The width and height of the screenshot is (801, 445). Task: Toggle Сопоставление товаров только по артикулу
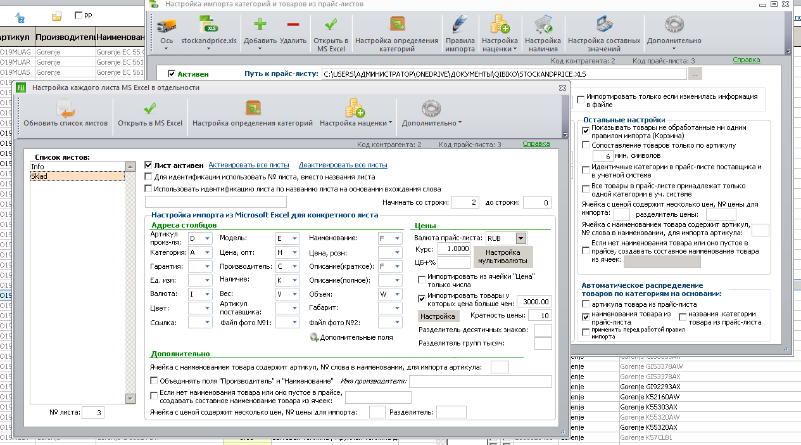click(586, 145)
